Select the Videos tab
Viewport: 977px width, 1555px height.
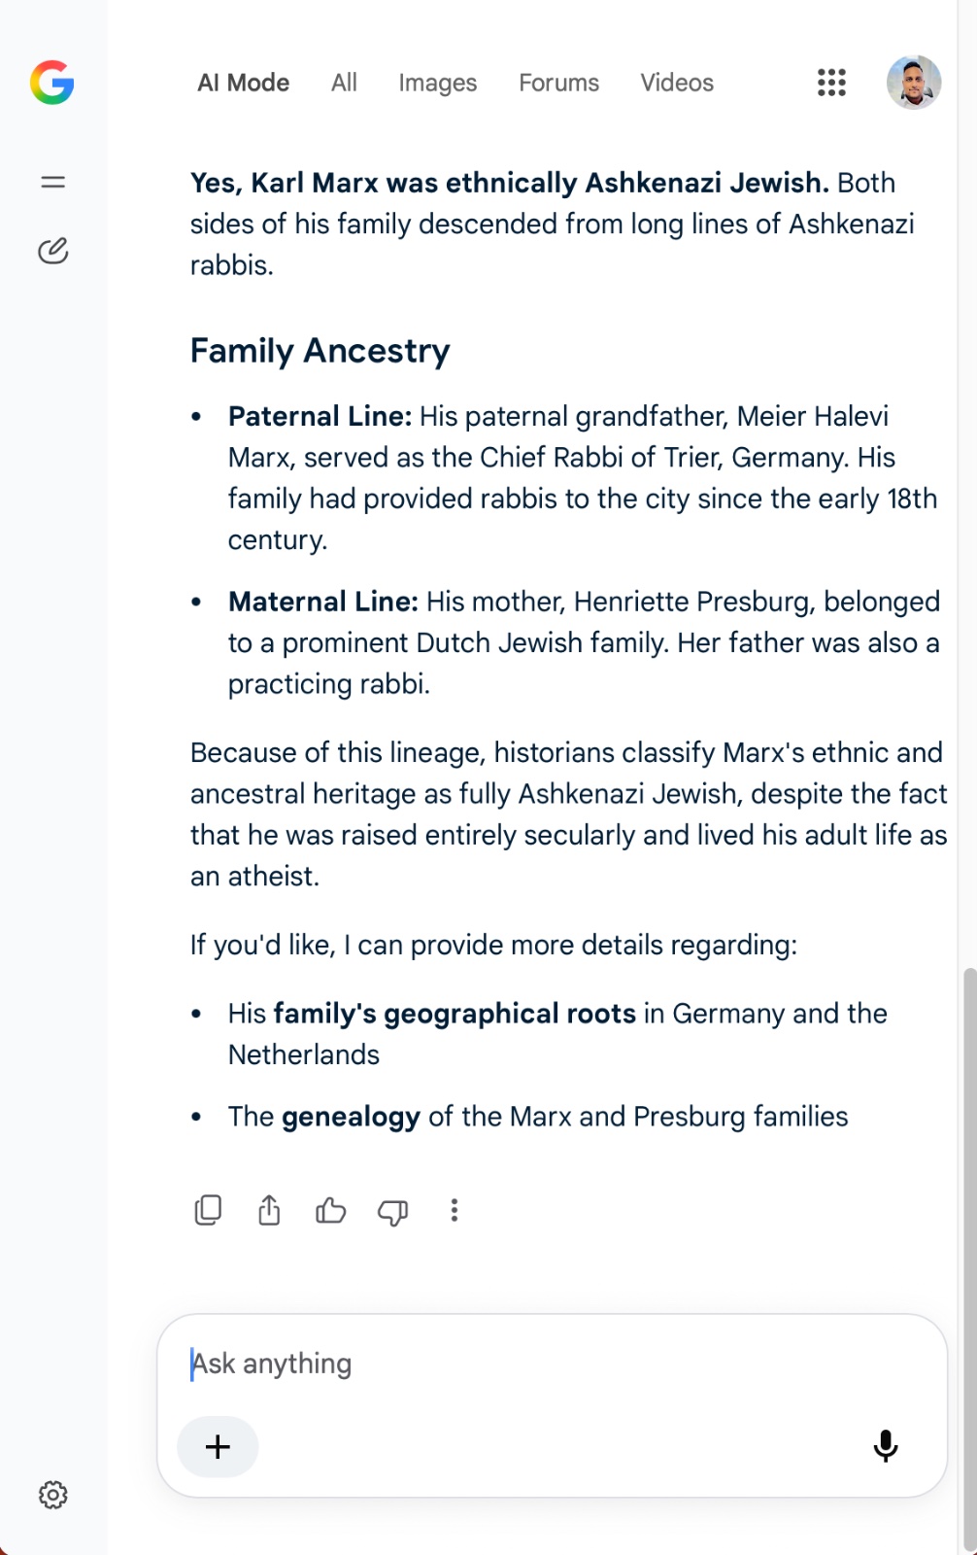(677, 83)
